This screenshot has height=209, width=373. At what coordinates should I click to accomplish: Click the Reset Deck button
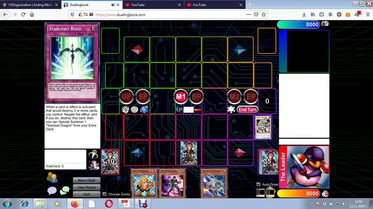point(87,180)
